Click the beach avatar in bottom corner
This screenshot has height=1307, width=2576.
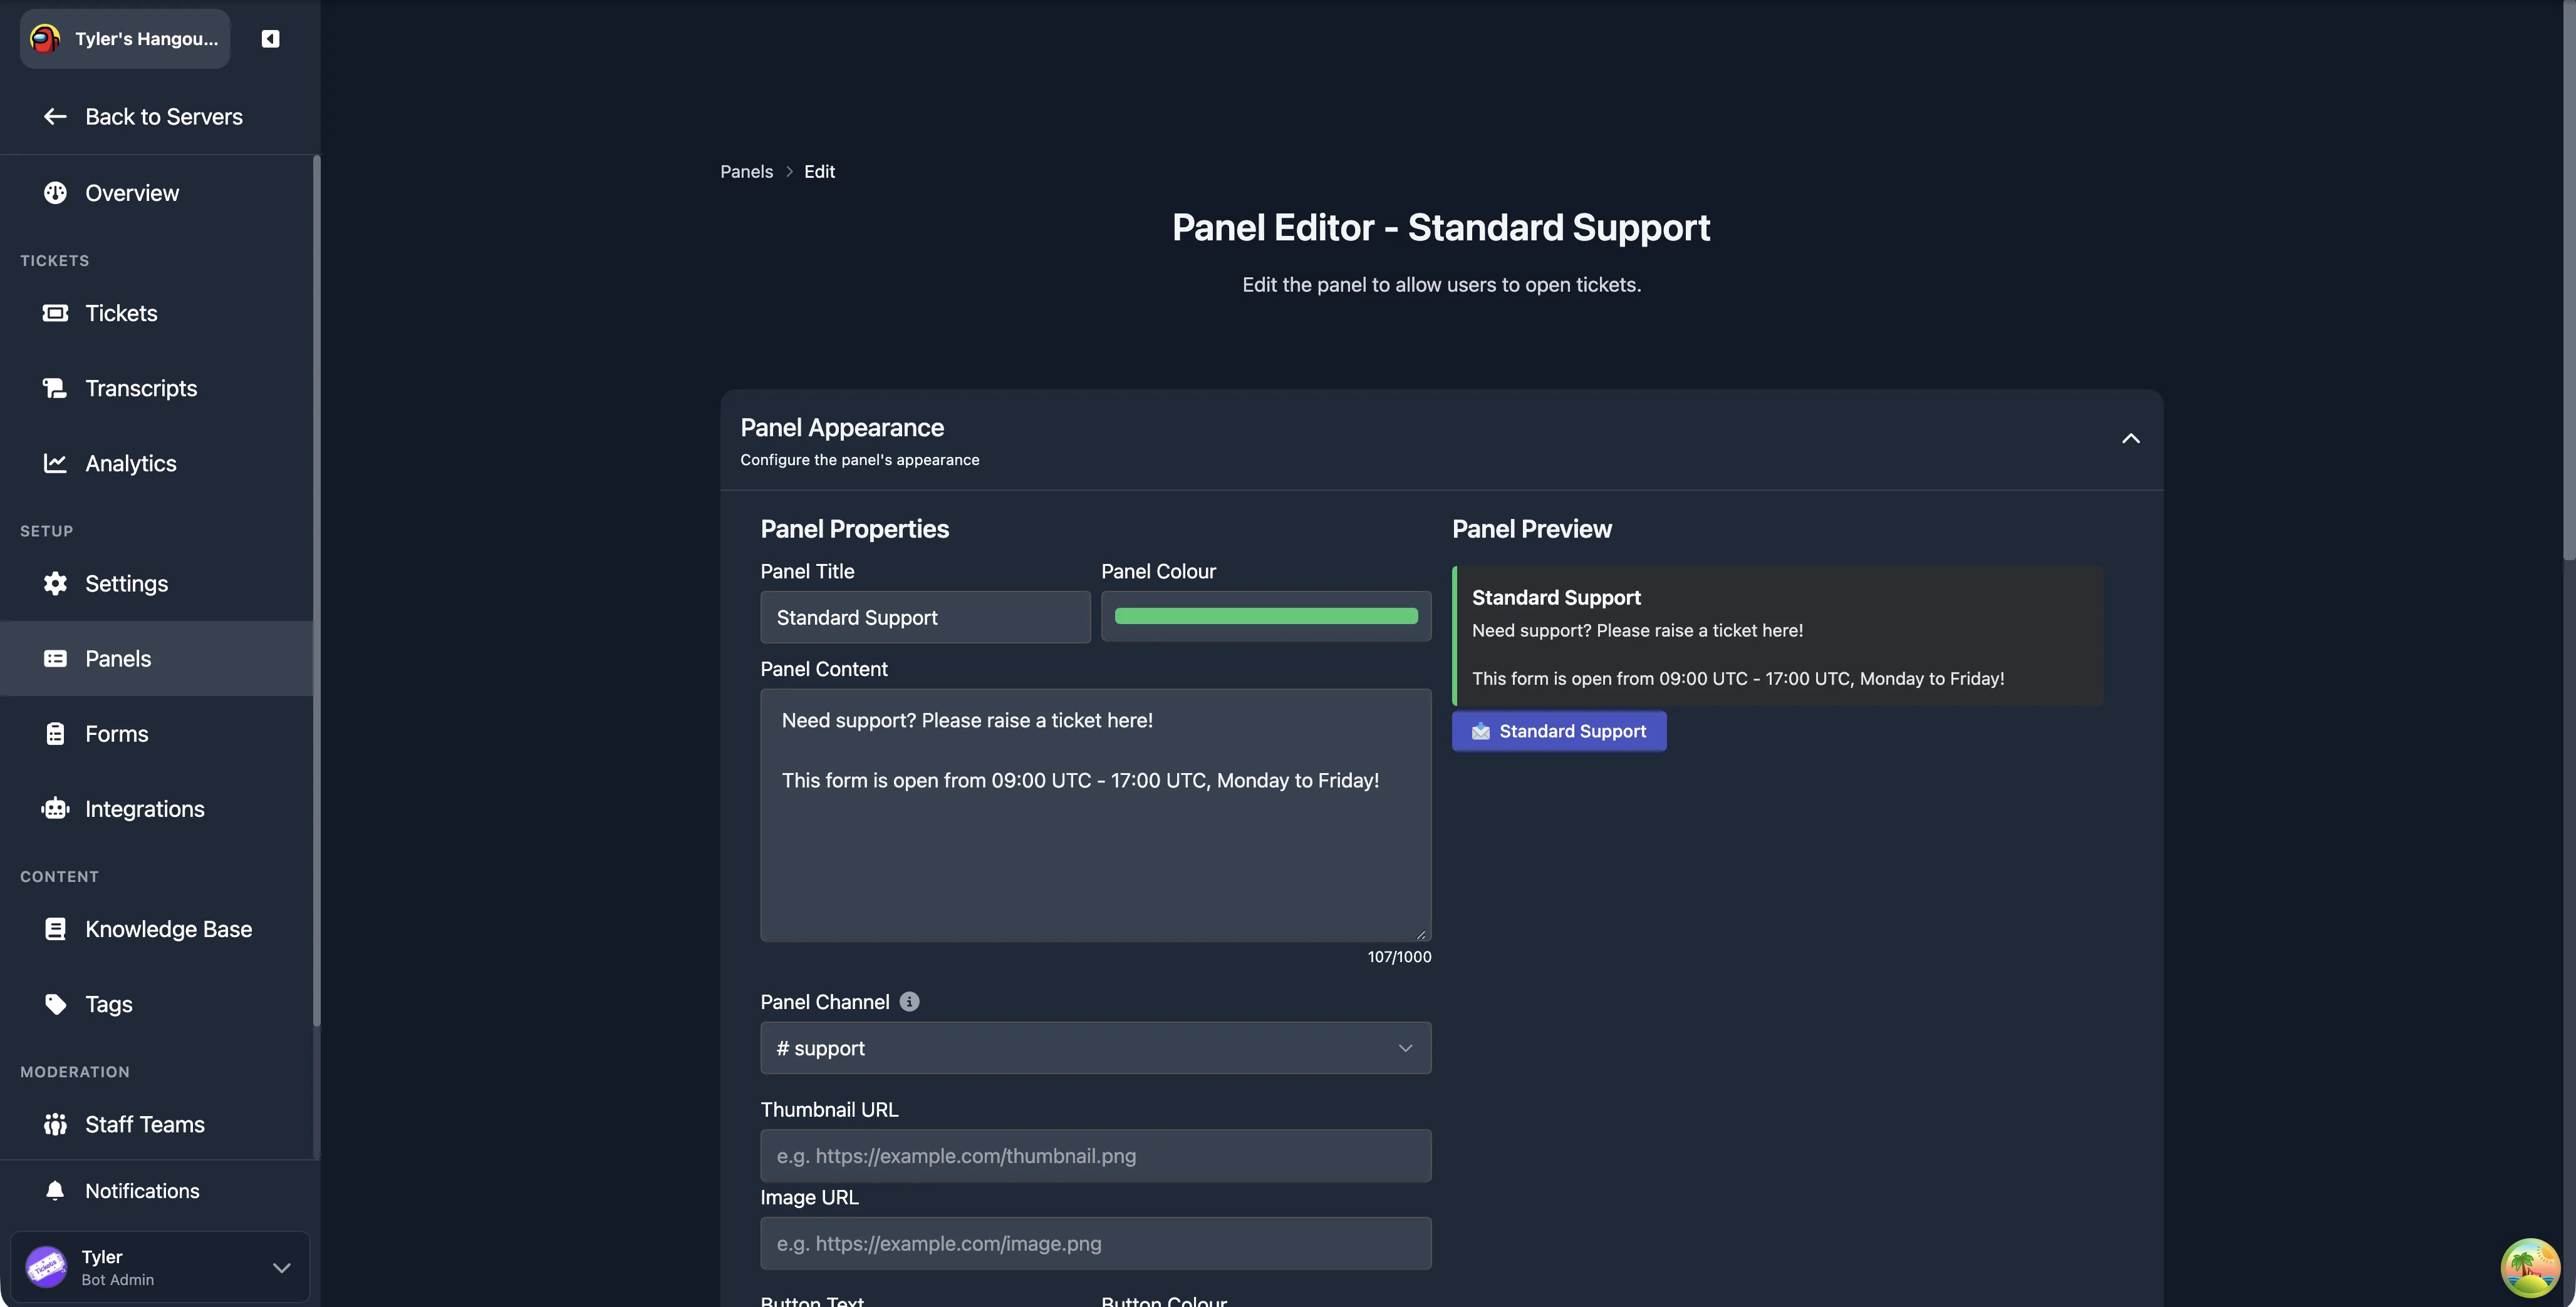pyautogui.click(x=2530, y=1267)
